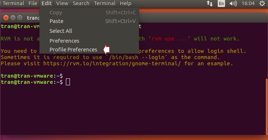Image resolution: width=268 pixels, height=140 pixels.
Task: Open the File menu
Action: click(33, 3)
